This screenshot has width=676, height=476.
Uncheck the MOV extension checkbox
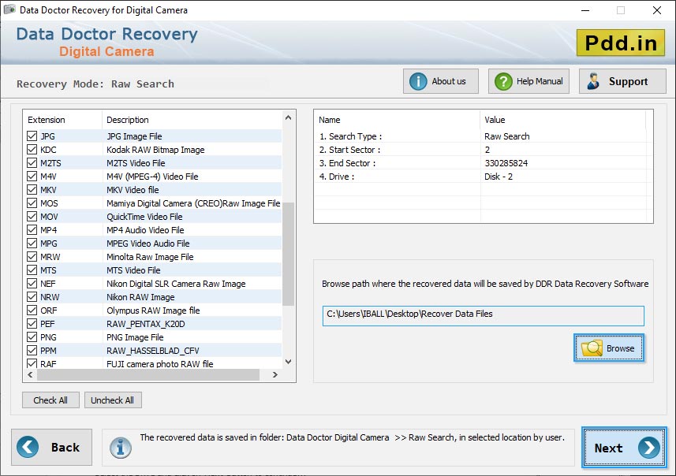[32, 216]
